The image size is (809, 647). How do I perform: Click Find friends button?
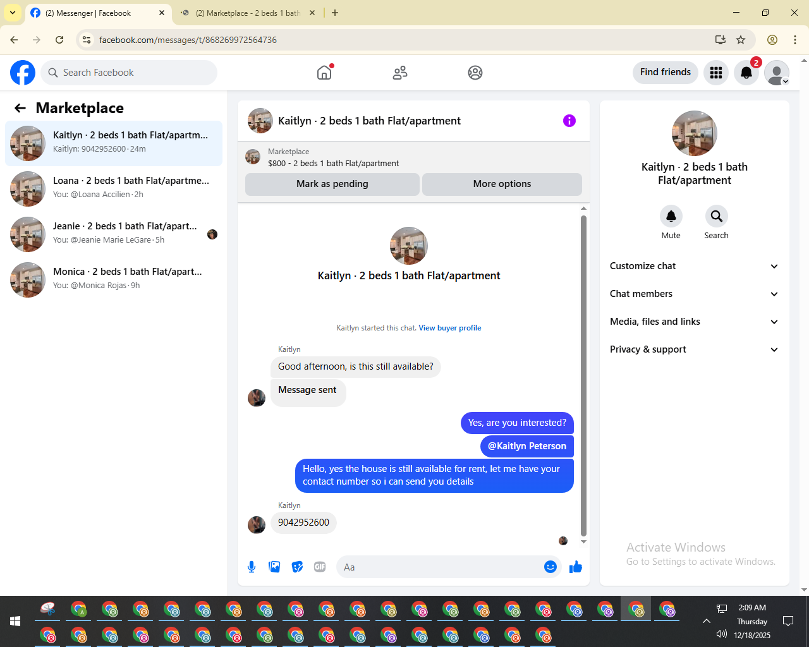(666, 72)
